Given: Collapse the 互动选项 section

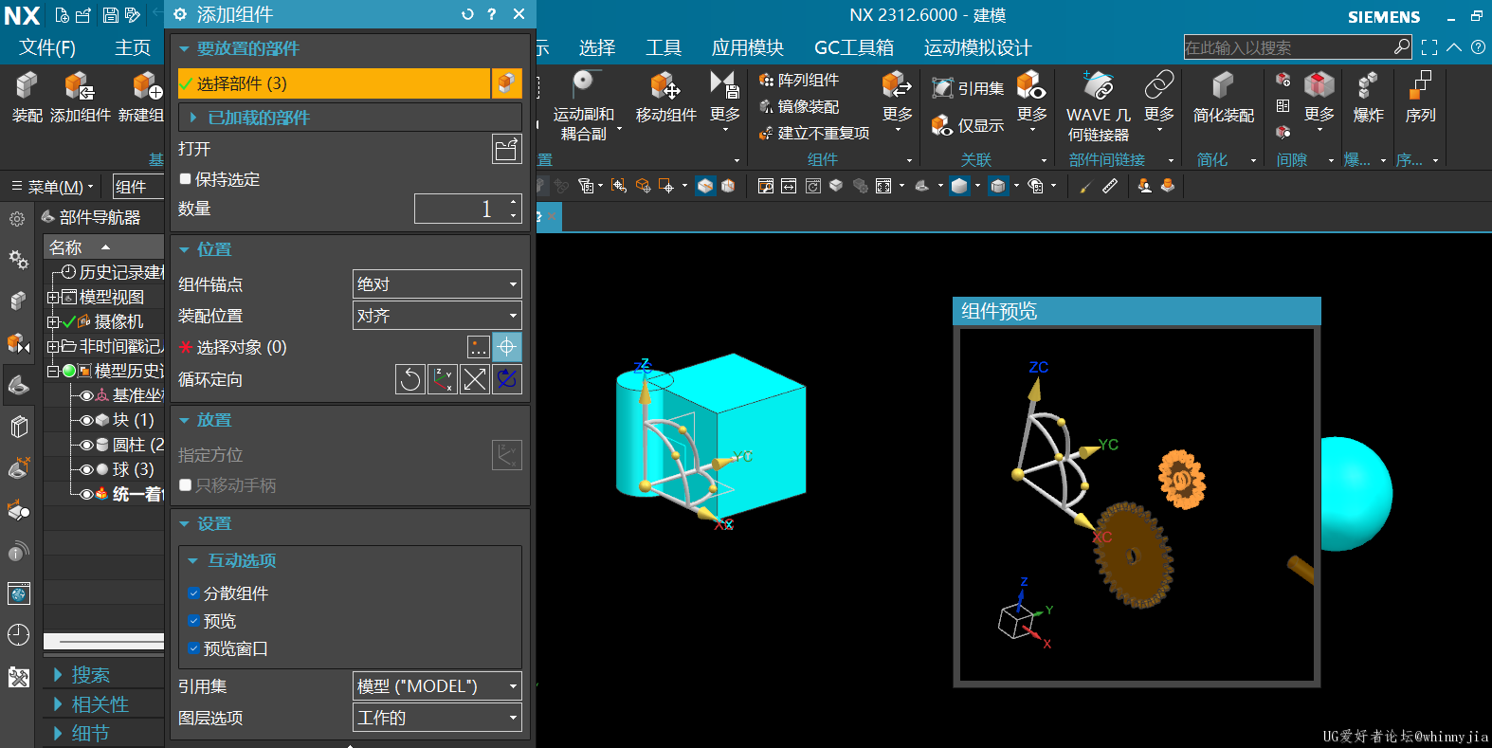Looking at the screenshot, I should 193,560.
